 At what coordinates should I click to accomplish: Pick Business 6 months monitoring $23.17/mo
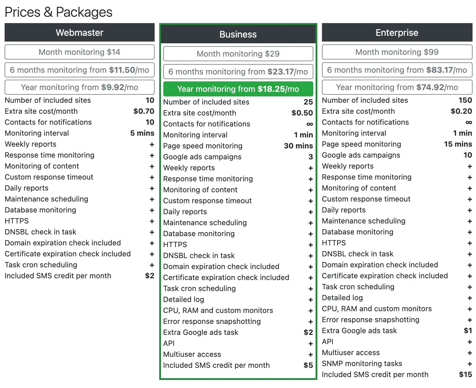(x=238, y=72)
